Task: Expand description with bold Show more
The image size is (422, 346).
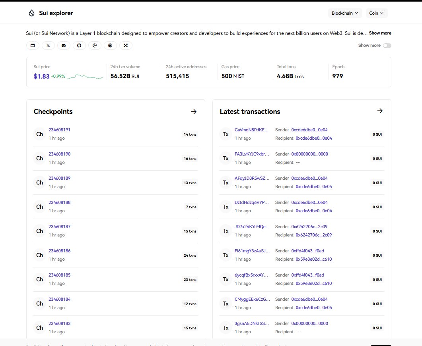Action: [380, 33]
